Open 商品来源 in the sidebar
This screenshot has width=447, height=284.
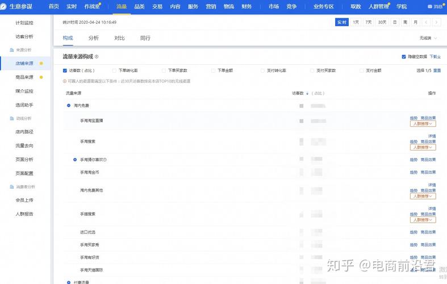[24, 77]
